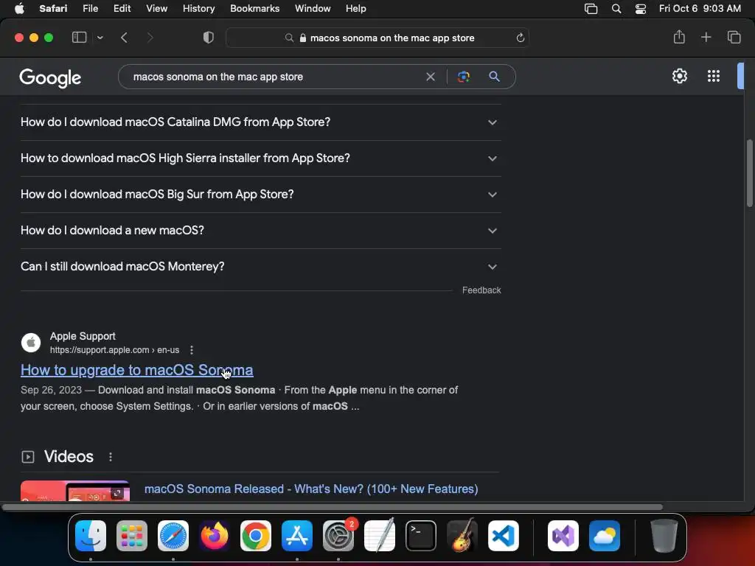Open the Apple menu
755x566 pixels.
click(19, 9)
